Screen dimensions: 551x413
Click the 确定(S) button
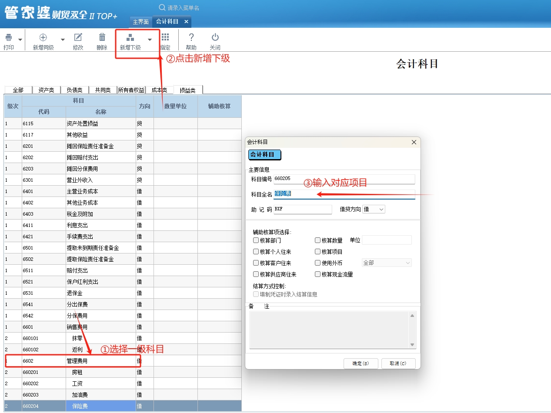(x=361, y=363)
